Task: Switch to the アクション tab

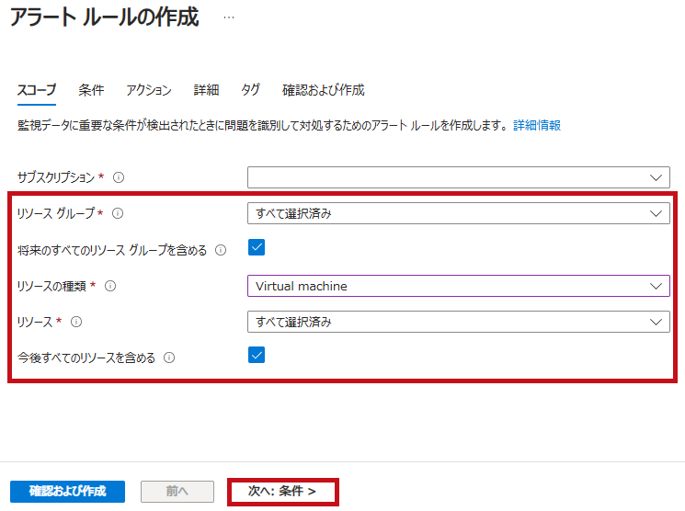Action: pos(149,90)
